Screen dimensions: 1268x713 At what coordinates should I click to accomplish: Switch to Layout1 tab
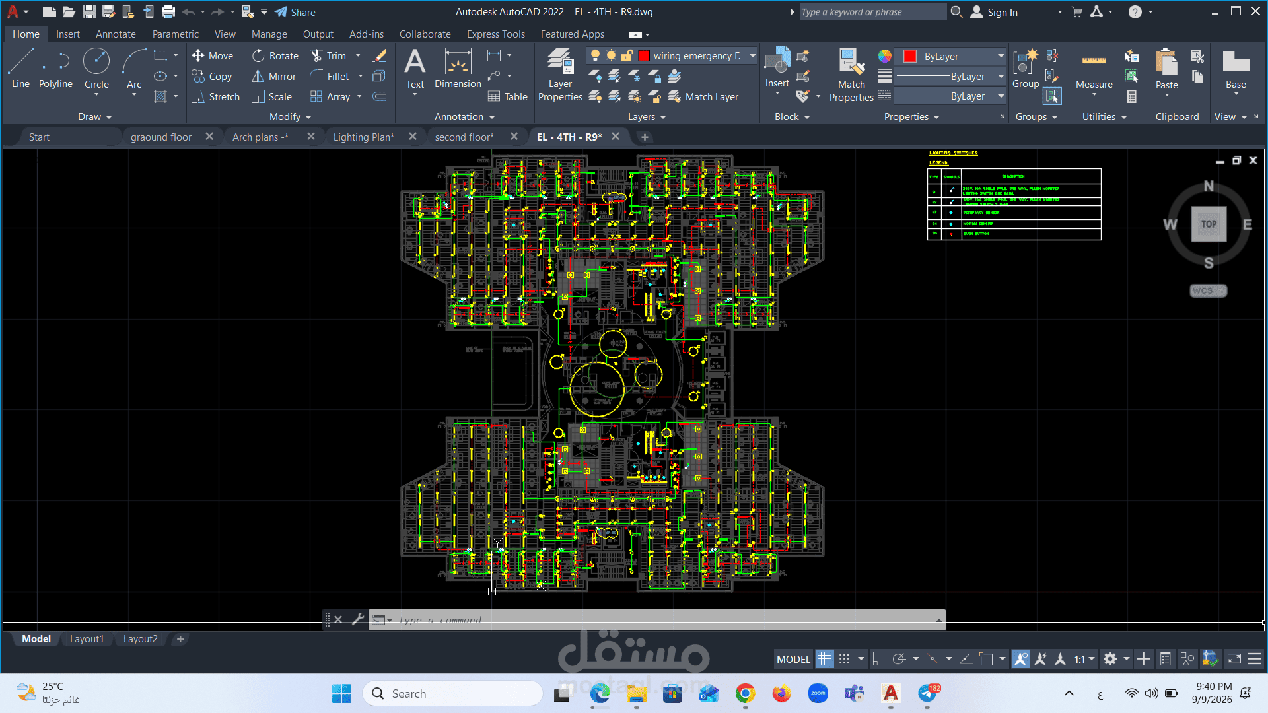[x=87, y=639]
